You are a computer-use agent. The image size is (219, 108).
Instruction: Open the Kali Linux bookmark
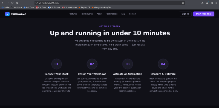[17, 8]
